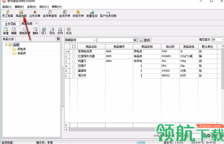Open 批量签回 batch sign-back icon
This screenshot has width=224, height=144.
tap(92, 14)
